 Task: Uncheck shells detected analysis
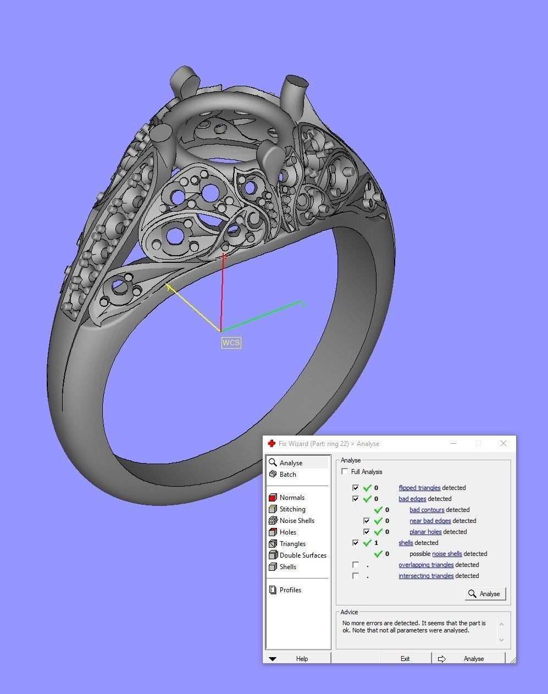tap(356, 543)
